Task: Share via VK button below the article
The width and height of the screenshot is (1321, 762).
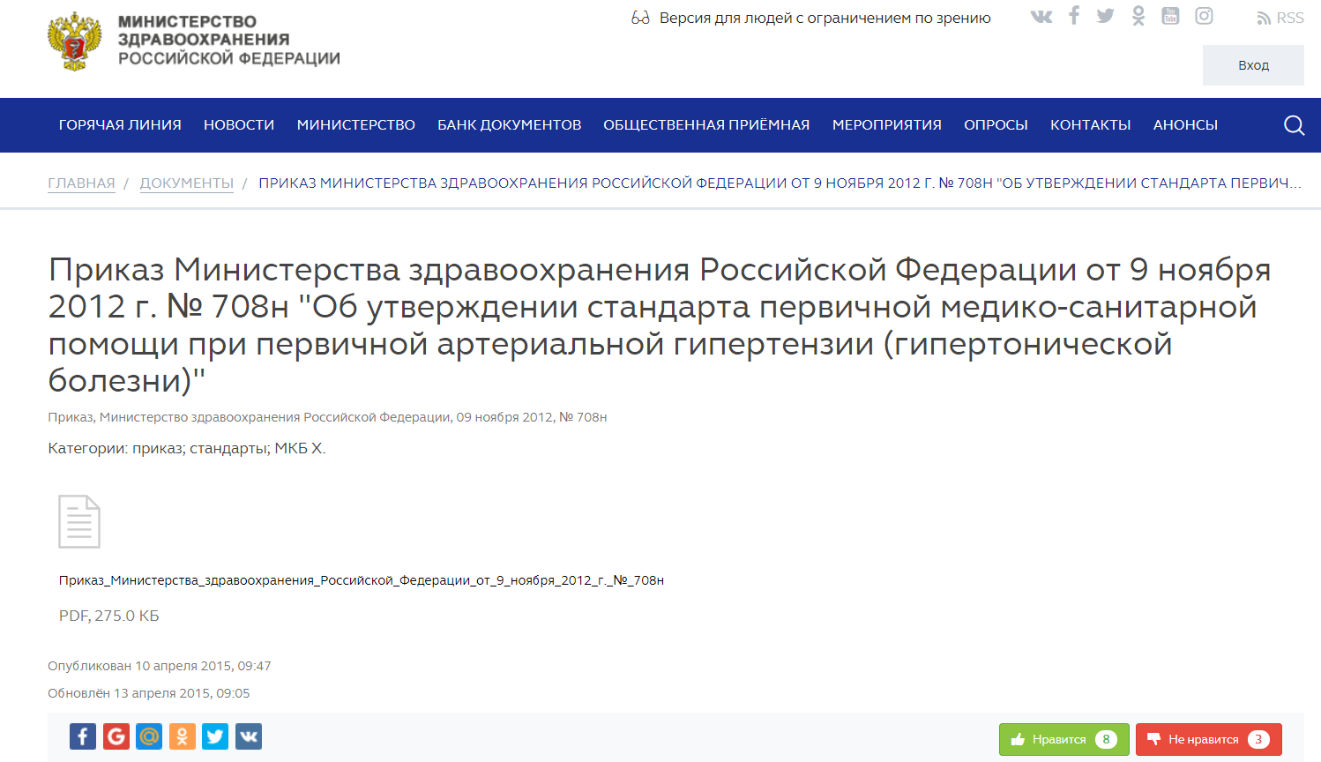Action: point(249,736)
